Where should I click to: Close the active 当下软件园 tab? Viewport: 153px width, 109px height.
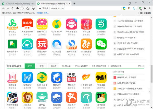pyautogui.click(x=70, y=4)
